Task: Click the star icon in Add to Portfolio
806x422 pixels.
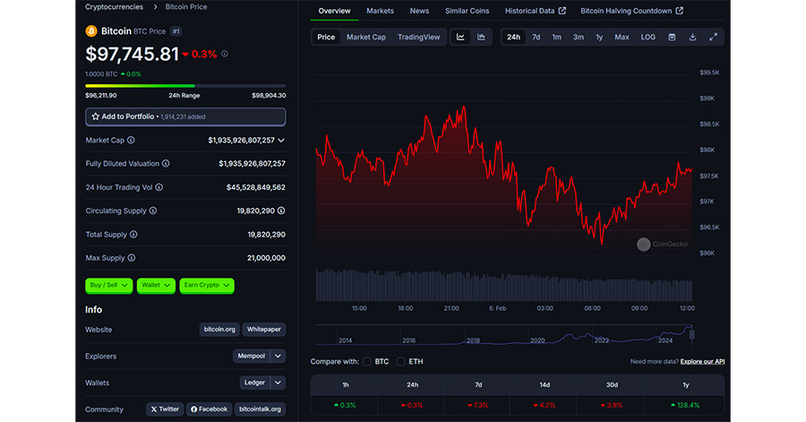Action: [x=96, y=116]
